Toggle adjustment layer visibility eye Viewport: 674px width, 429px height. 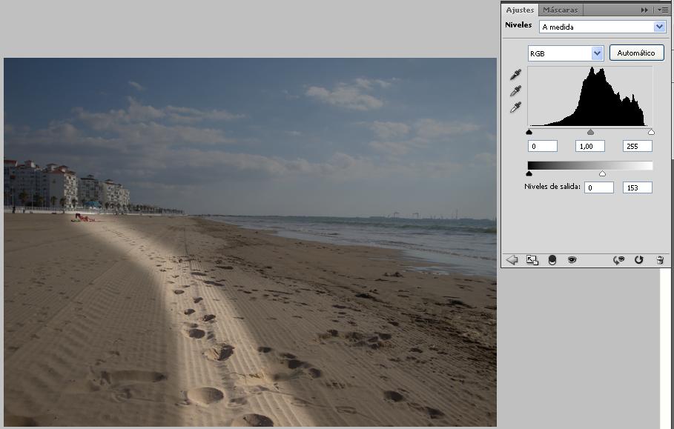coord(572,260)
